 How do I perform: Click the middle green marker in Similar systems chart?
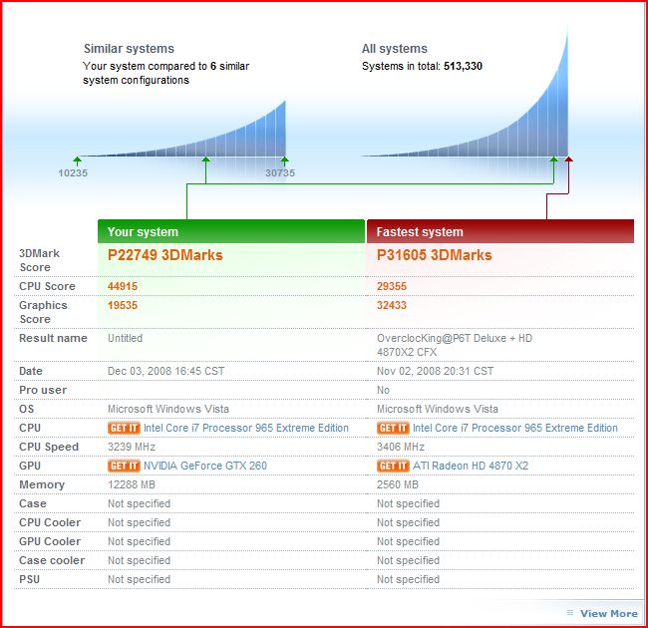pyautogui.click(x=205, y=158)
